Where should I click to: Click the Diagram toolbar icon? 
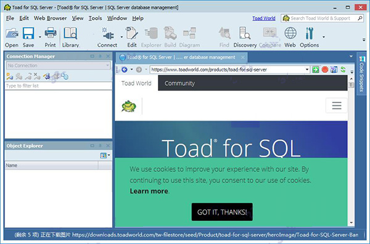pos(189,33)
